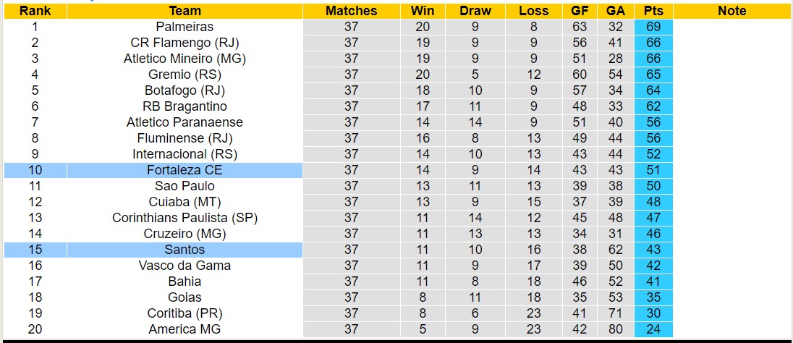The width and height of the screenshot is (793, 343).
Task: Sort table by Pts column header
Action: [653, 11]
